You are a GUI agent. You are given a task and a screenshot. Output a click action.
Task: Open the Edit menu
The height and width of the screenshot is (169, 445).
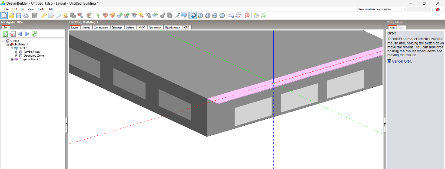point(15,9)
